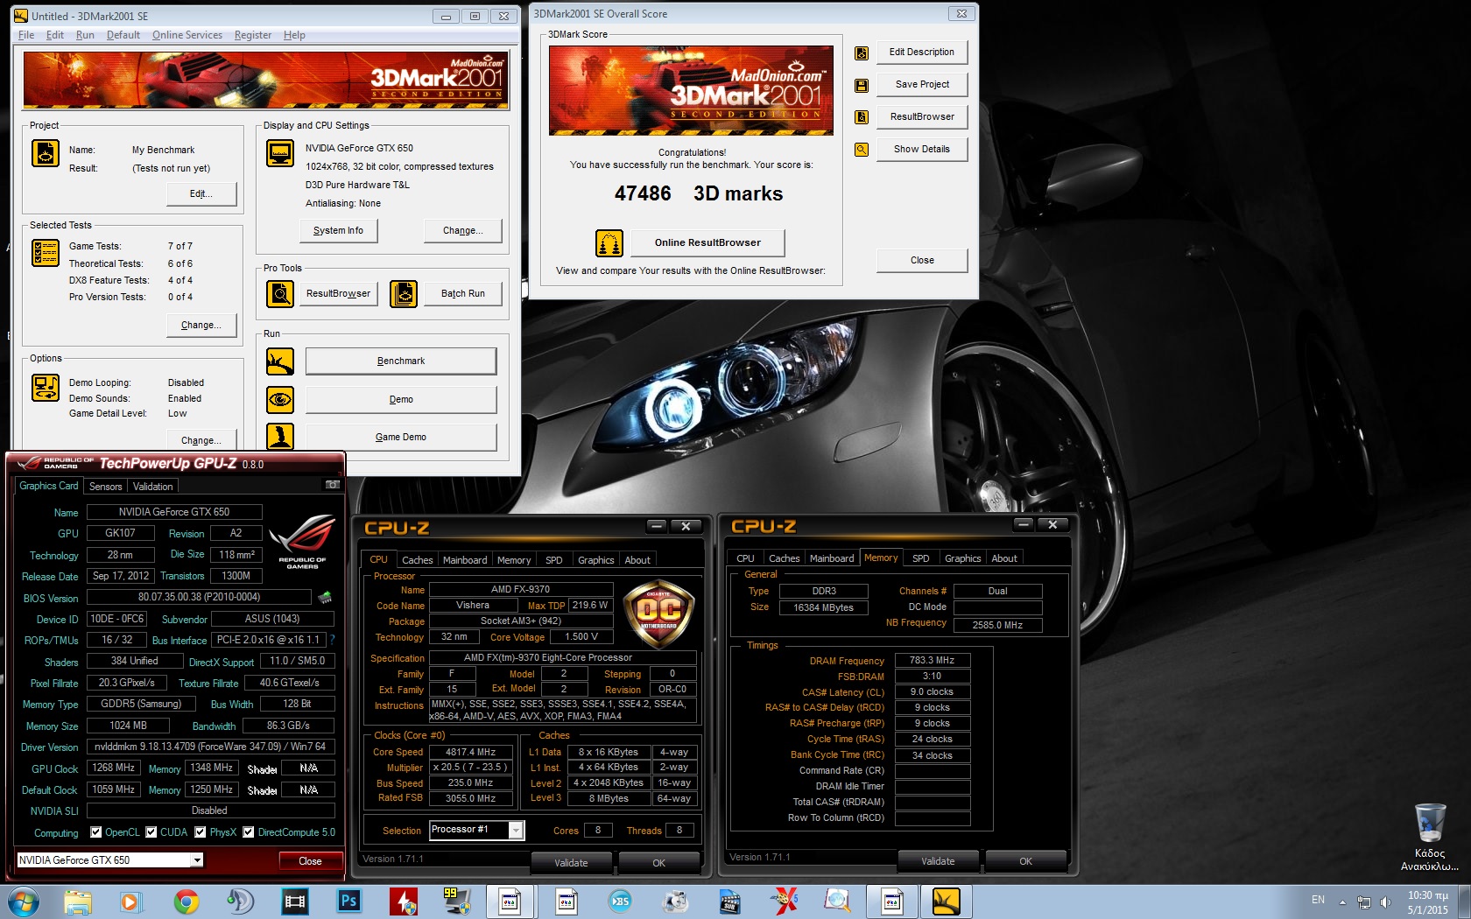This screenshot has height=919, width=1471.
Task: Show hidden system tray icons
Action: 1342,901
